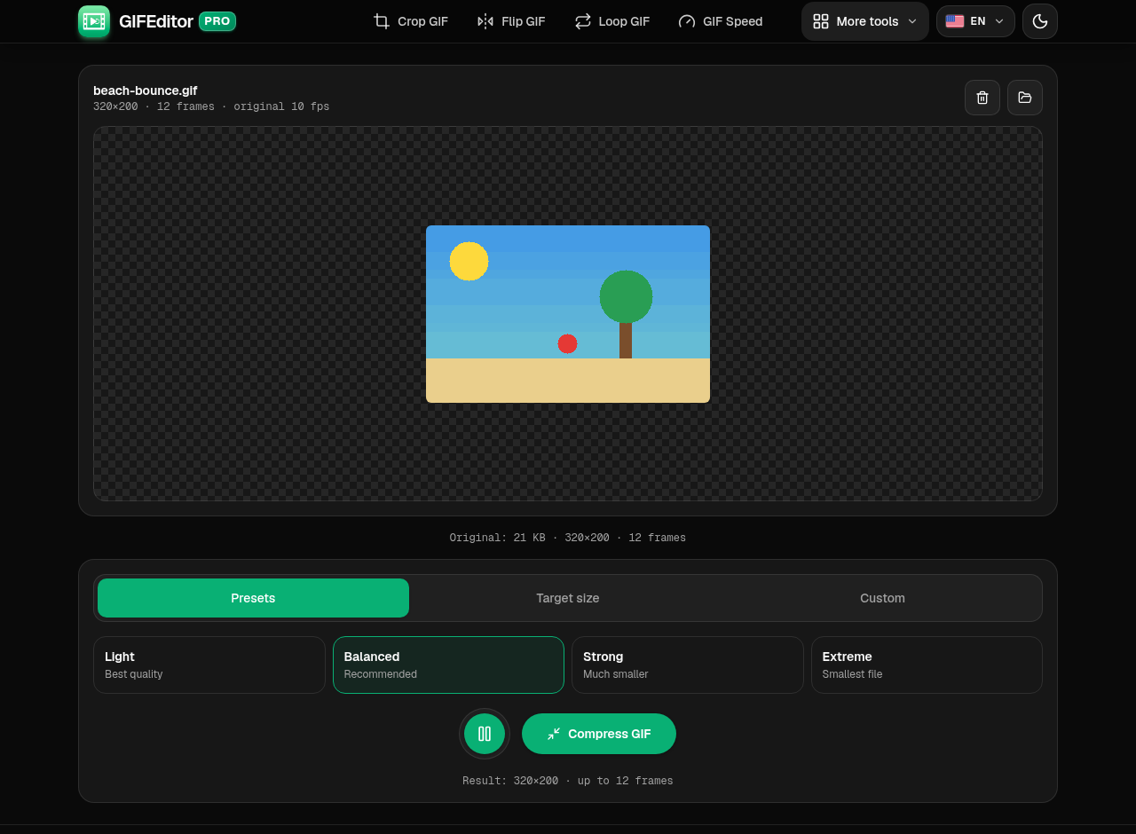Open the EN language selector
Viewport: 1136px width, 834px height.
(x=975, y=21)
